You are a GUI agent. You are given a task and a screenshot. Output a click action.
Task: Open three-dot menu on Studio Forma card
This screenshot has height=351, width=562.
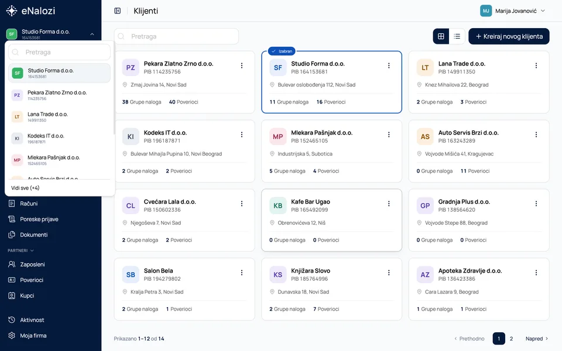coord(389,66)
